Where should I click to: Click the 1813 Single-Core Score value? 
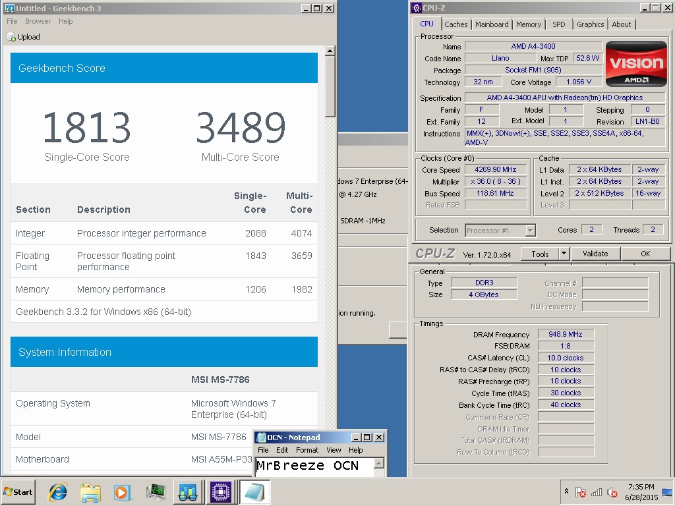[86, 127]
